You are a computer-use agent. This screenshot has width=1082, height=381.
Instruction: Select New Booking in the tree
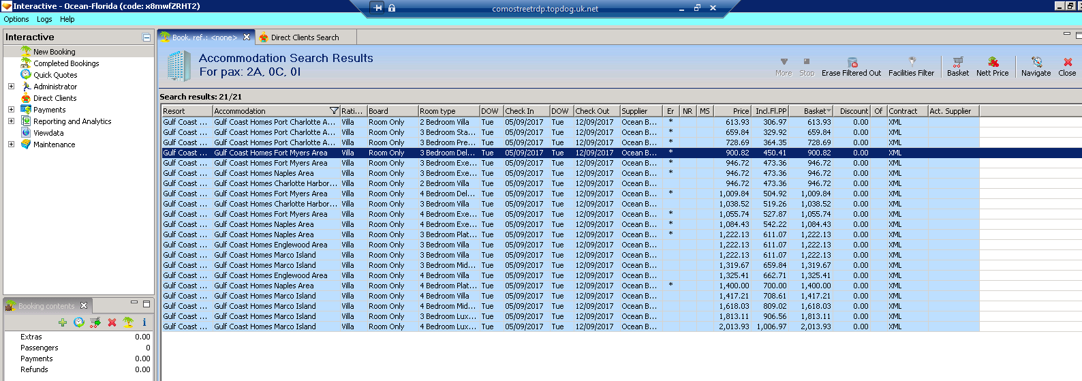55,52
